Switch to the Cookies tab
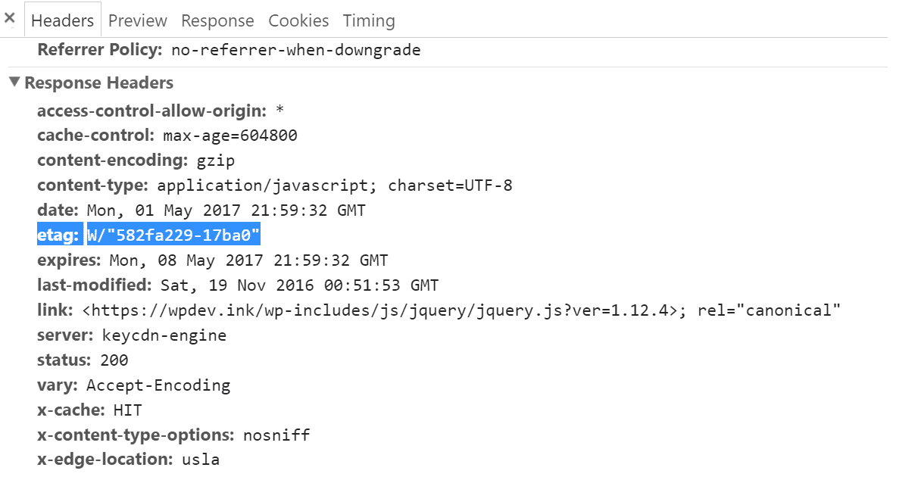This screenshot has height=480, width=921. [x=298, y=20]
